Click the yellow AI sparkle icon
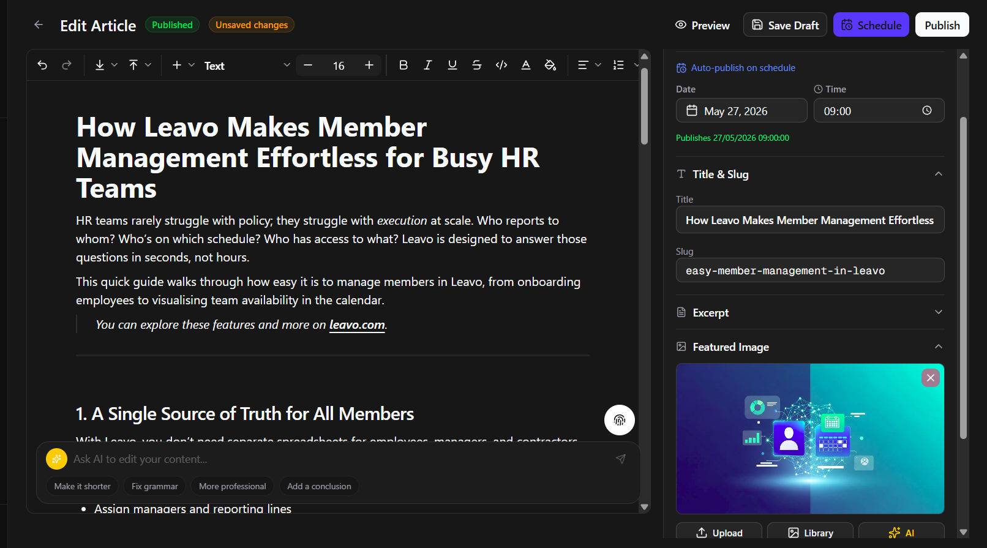 [x=56, y=459]
